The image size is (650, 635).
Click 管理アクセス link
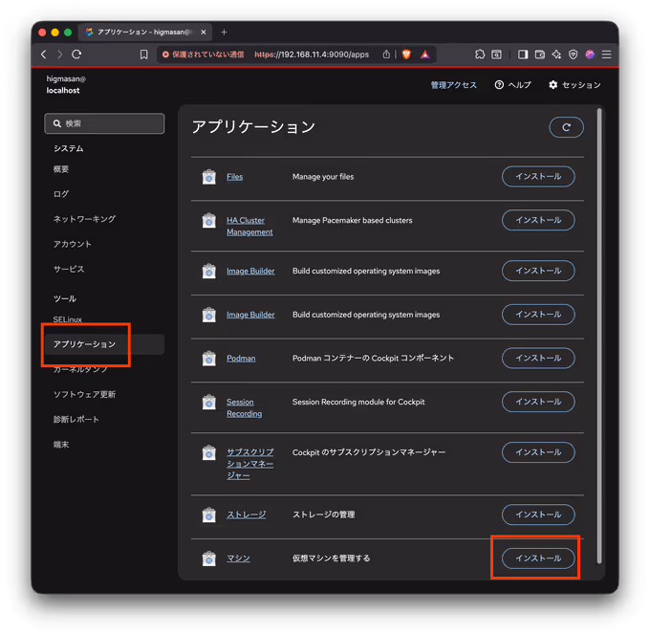pos(453,85)
